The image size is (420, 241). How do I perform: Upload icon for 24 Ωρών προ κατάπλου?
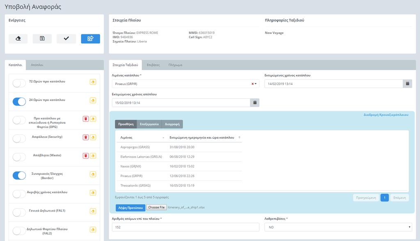click(x=93, y=100)
